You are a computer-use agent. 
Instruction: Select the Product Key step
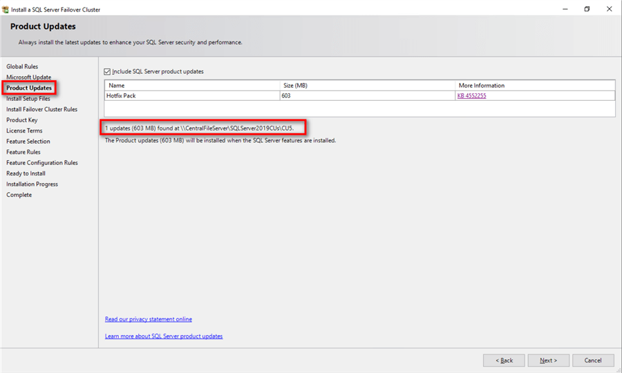pos(22,120)
